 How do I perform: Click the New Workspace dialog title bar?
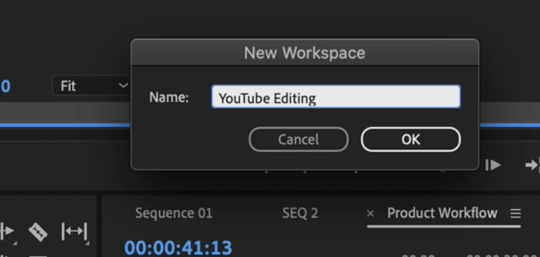[x=305, y=53]
